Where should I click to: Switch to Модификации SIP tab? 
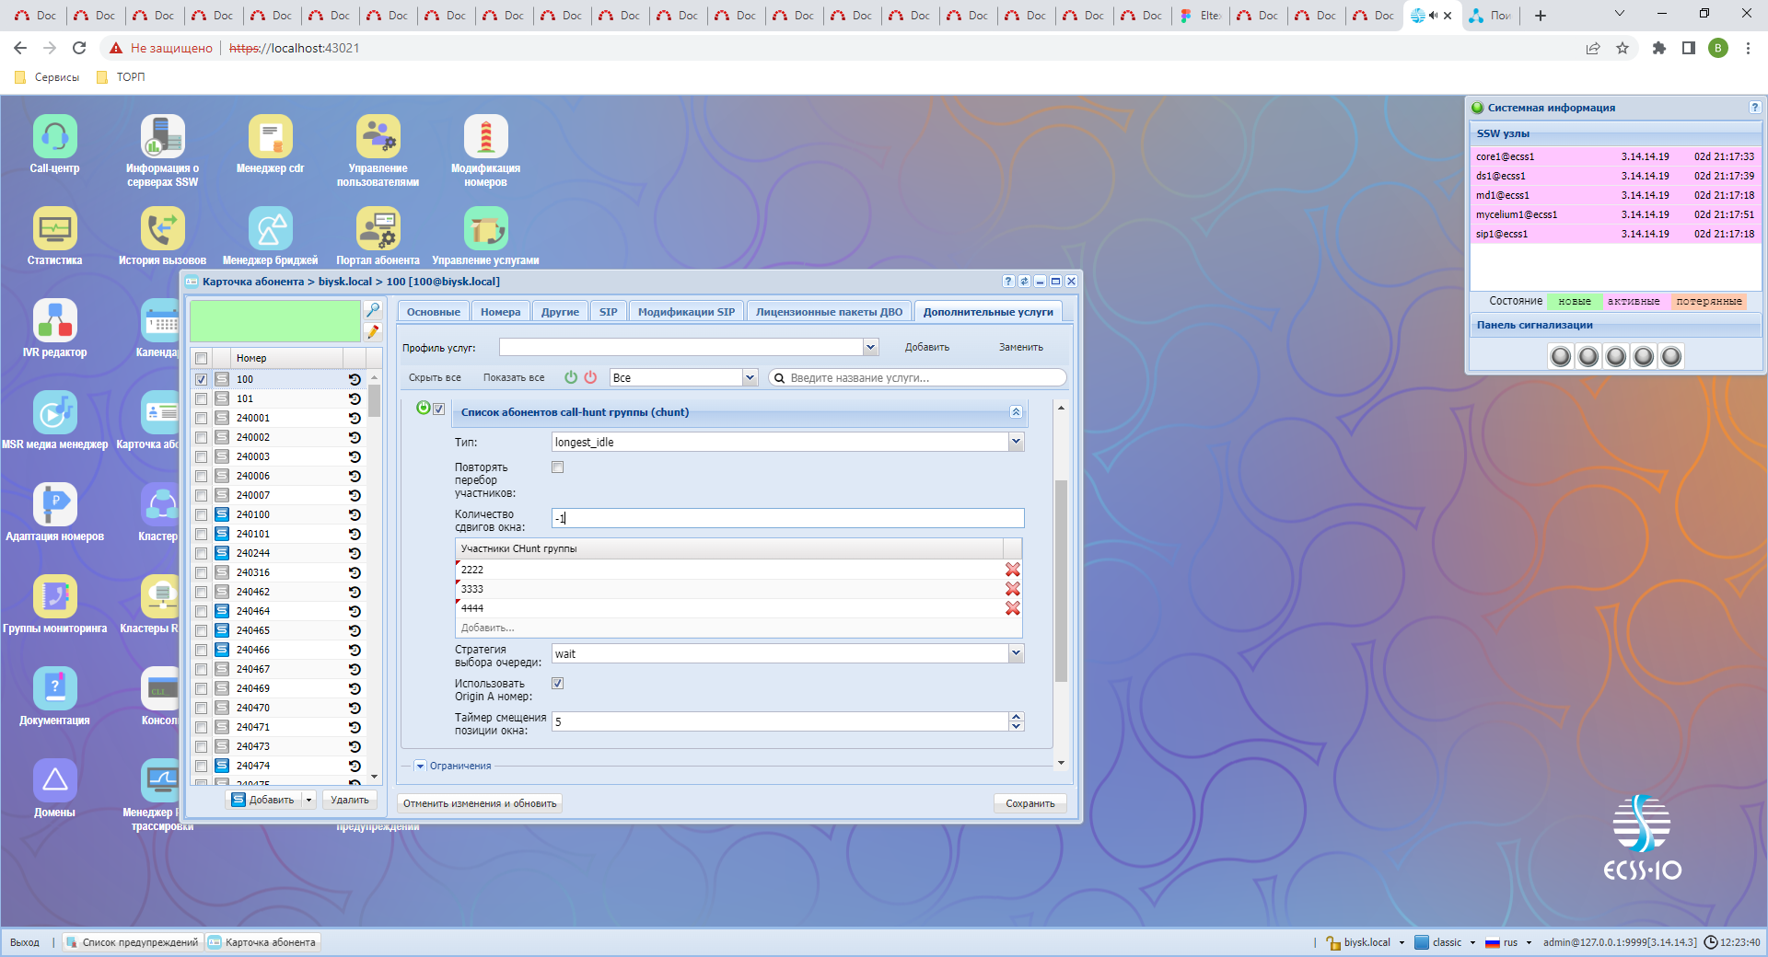tap(686, 312)
